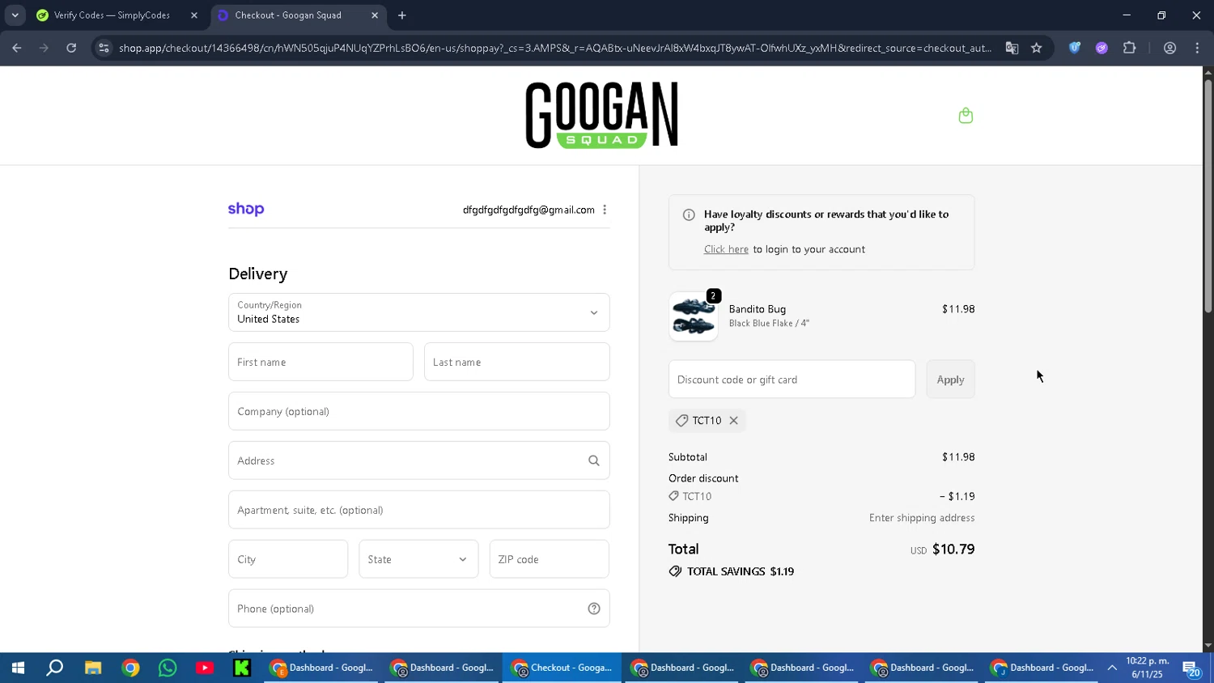
Task: Go back to the previous page
Action: (17, 48)
